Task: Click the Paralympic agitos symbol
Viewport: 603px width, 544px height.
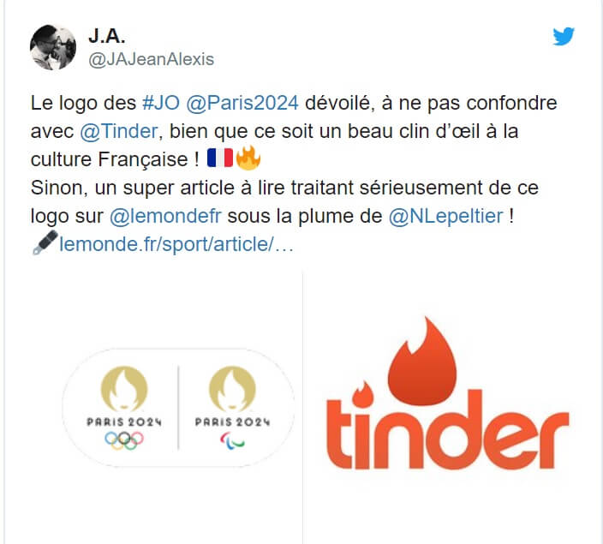Action: pyautogui.click(x=232, y=440)
